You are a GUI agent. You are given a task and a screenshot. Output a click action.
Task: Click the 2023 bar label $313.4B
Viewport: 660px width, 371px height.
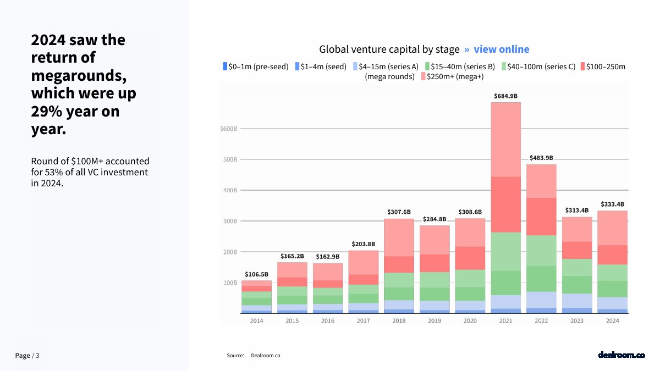pos(577,211)
